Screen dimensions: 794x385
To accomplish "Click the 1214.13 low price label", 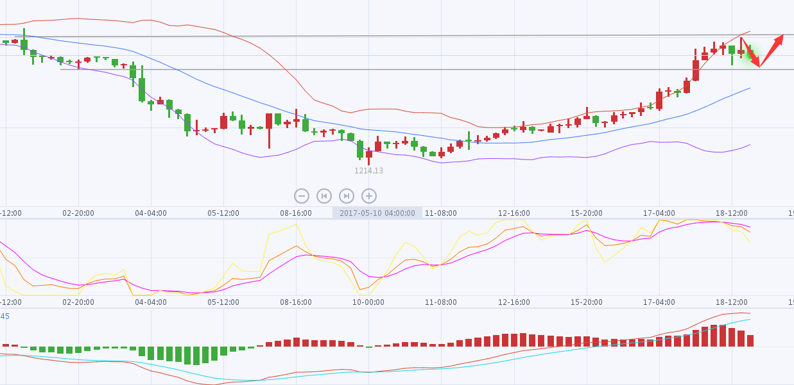I will click(369, 171).
